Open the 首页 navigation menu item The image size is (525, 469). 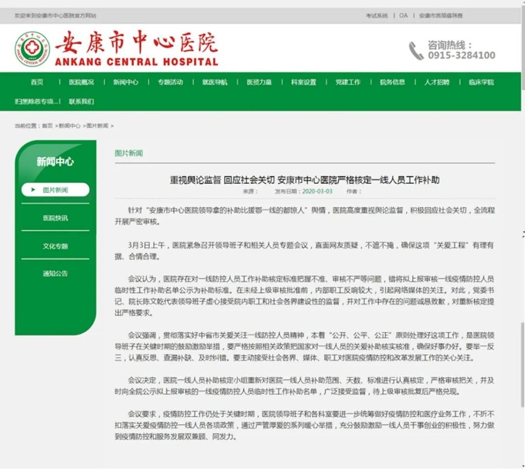pos(37,82)
